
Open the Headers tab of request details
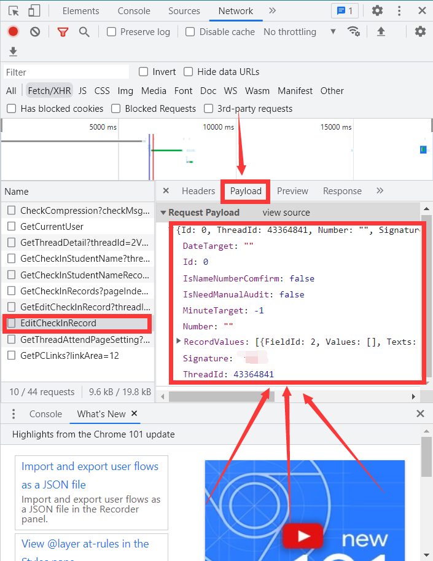pyautogui.click(x=198, y=190)
